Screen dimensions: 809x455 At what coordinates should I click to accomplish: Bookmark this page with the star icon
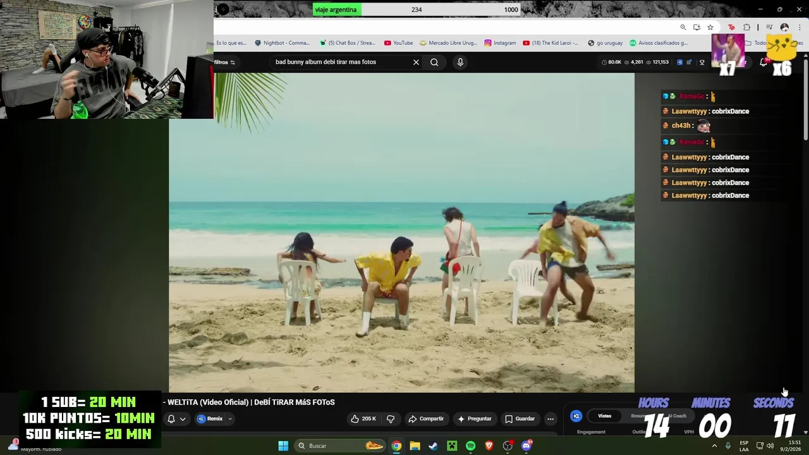coord(710,27)
